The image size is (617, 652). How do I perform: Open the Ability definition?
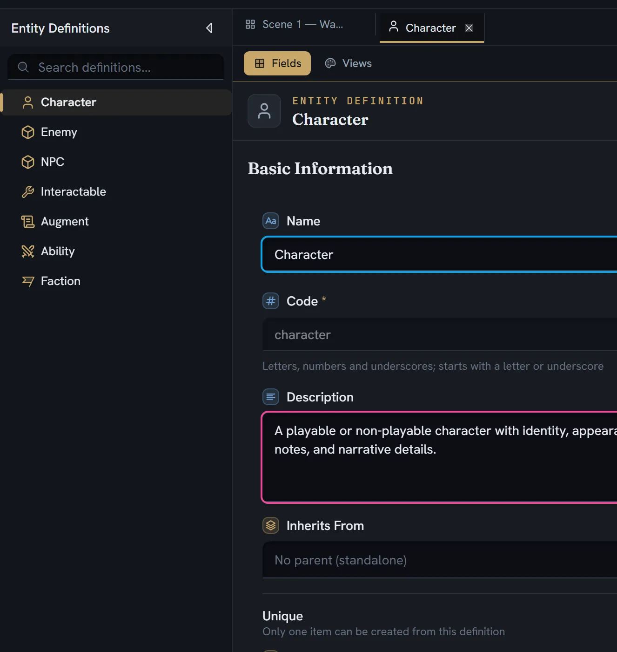(116, 251)
